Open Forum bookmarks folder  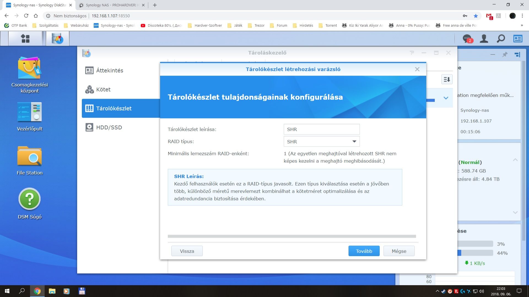(279, 25)
